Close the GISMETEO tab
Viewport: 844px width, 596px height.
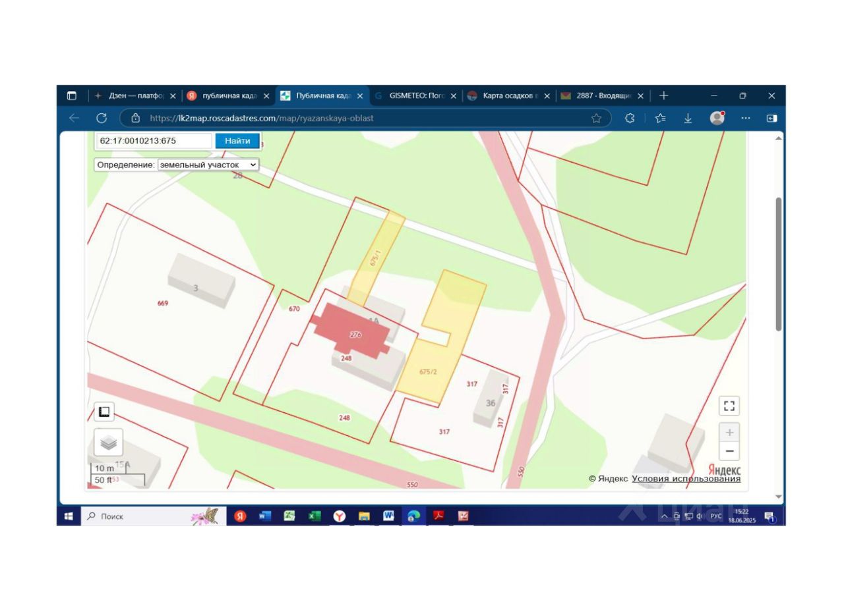(x=453, y=95)
